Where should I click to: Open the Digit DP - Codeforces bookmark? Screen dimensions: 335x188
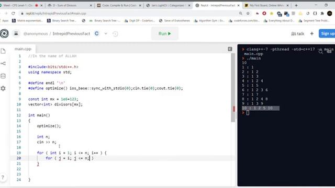[x=140, y=21]
